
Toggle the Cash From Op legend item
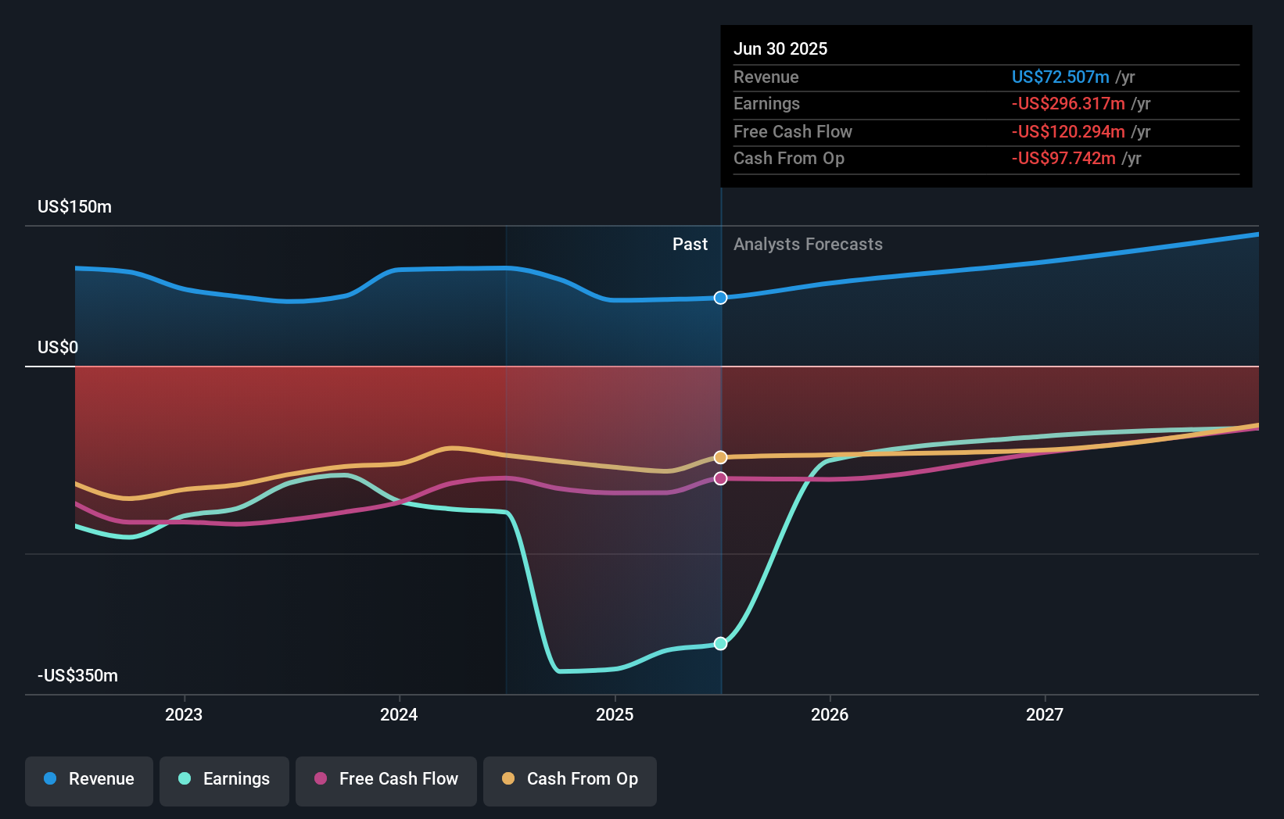[570, 779]
